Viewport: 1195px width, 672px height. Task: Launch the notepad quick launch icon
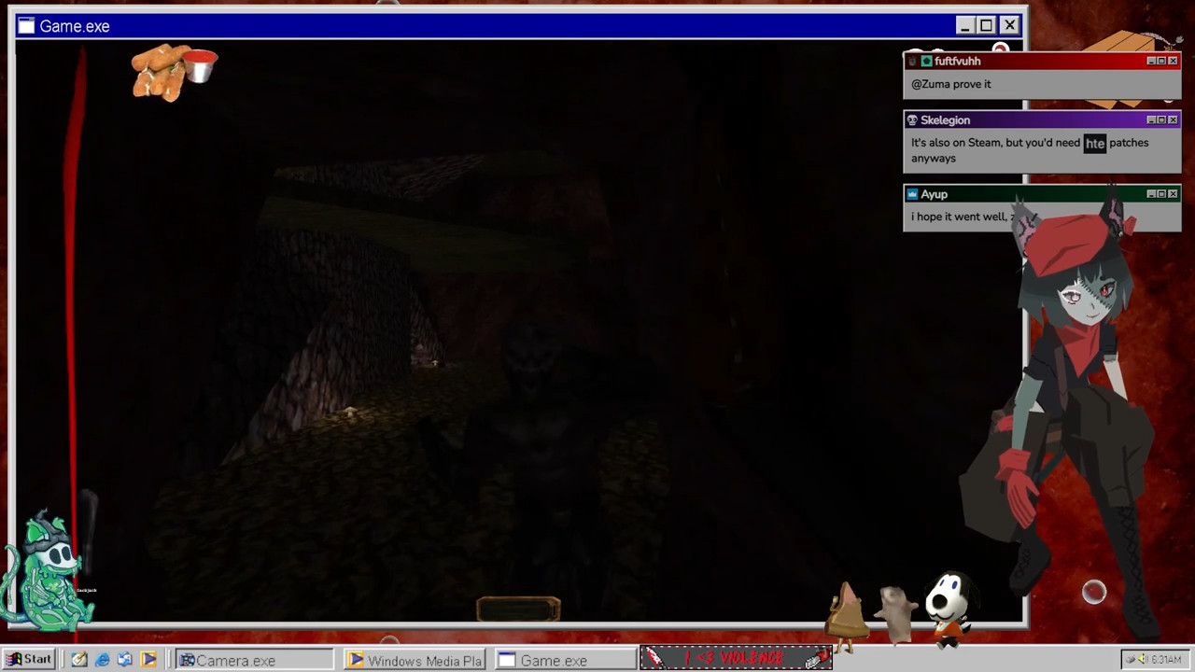pyautogui.click(x=79, y=660)
